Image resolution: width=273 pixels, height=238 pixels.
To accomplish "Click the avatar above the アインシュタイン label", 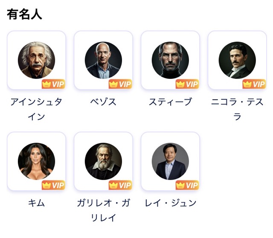I will click(37, 60).
